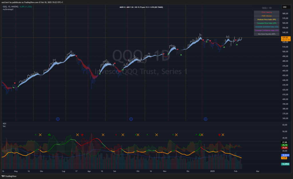Viewport: 293px width, 179px height.
Task: Click the current price label 529,82
Action: (285, 37)
